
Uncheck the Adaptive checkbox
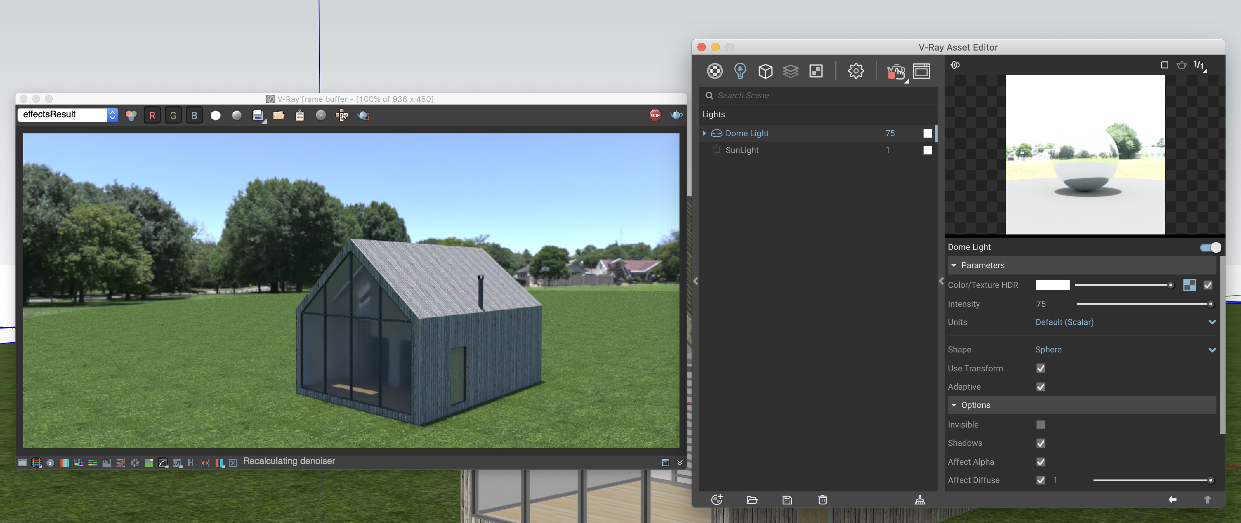1040,387
